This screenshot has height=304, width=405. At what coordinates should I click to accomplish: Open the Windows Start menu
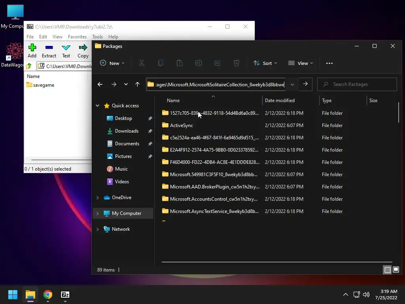[x=13, y=294]
